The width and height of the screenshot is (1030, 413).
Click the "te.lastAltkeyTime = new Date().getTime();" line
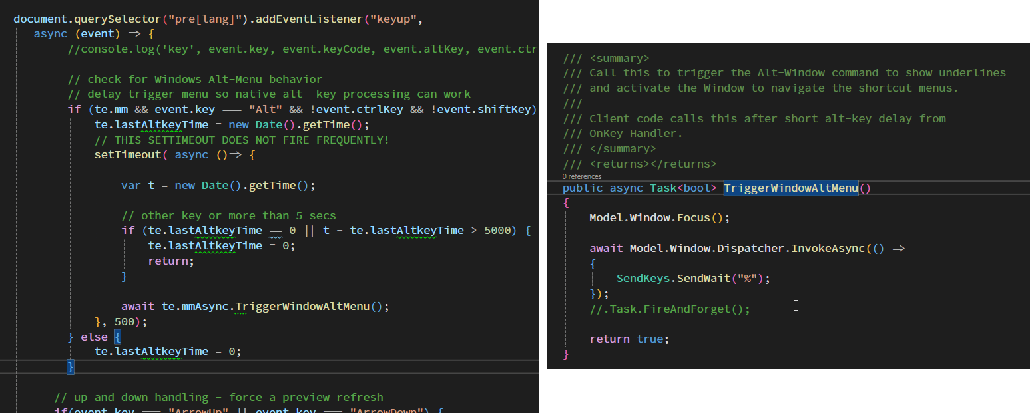tap(232, 125)
